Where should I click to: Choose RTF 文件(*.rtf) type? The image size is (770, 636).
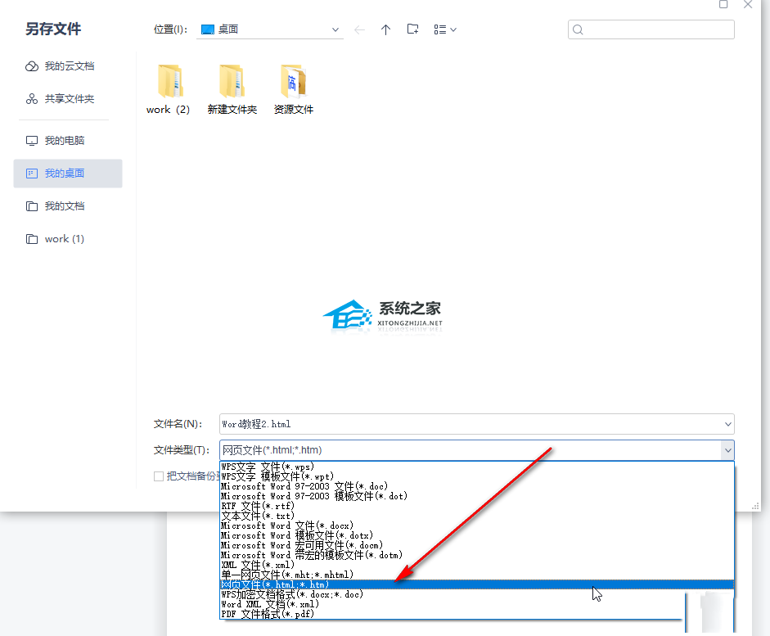coord(477,506)
